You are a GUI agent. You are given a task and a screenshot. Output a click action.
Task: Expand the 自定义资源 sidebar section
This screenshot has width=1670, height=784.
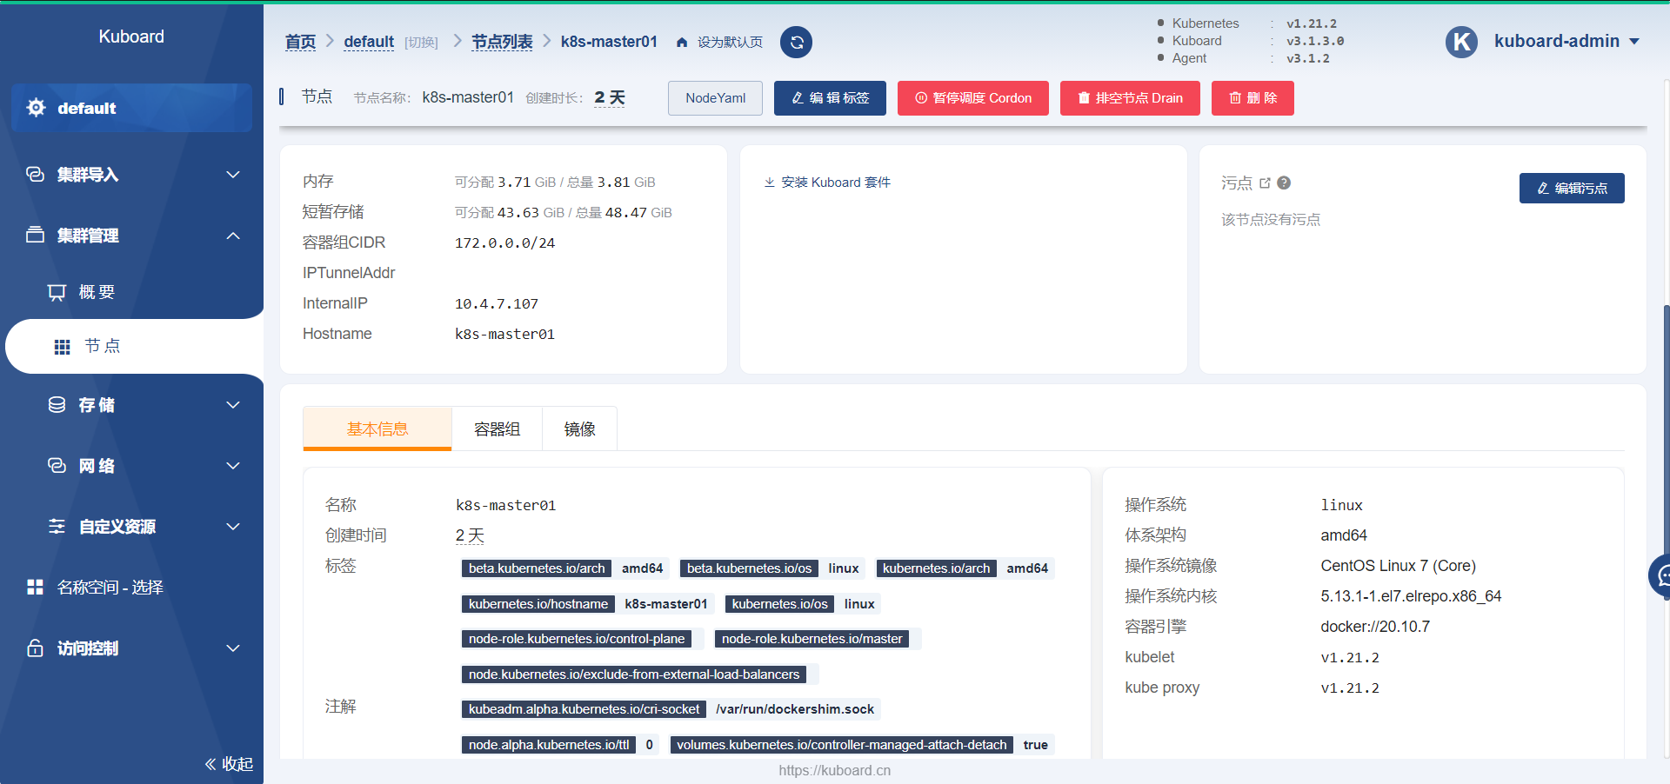232,526
